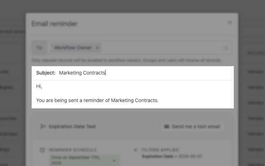
Task: Click the email body text area
Action: (x=132, y=94)
